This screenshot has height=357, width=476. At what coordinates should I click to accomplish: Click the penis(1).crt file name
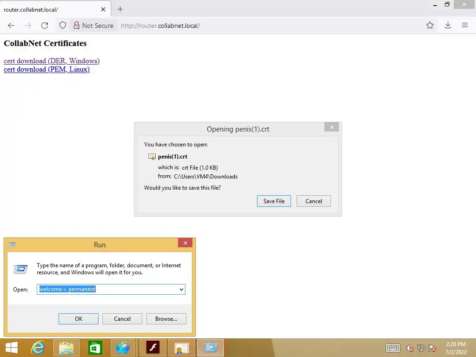(172, 157)
